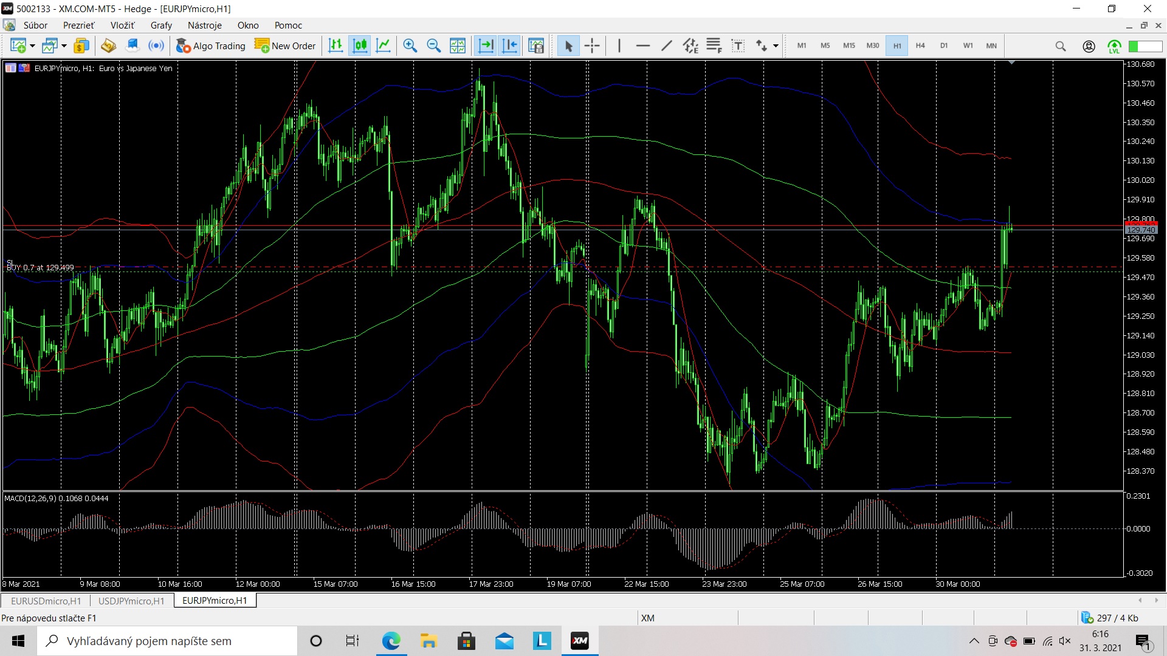The height and width of the screenshot is (656, 1167).
Task: Select the H1 timeframe button
Action: tap(897, 46)
